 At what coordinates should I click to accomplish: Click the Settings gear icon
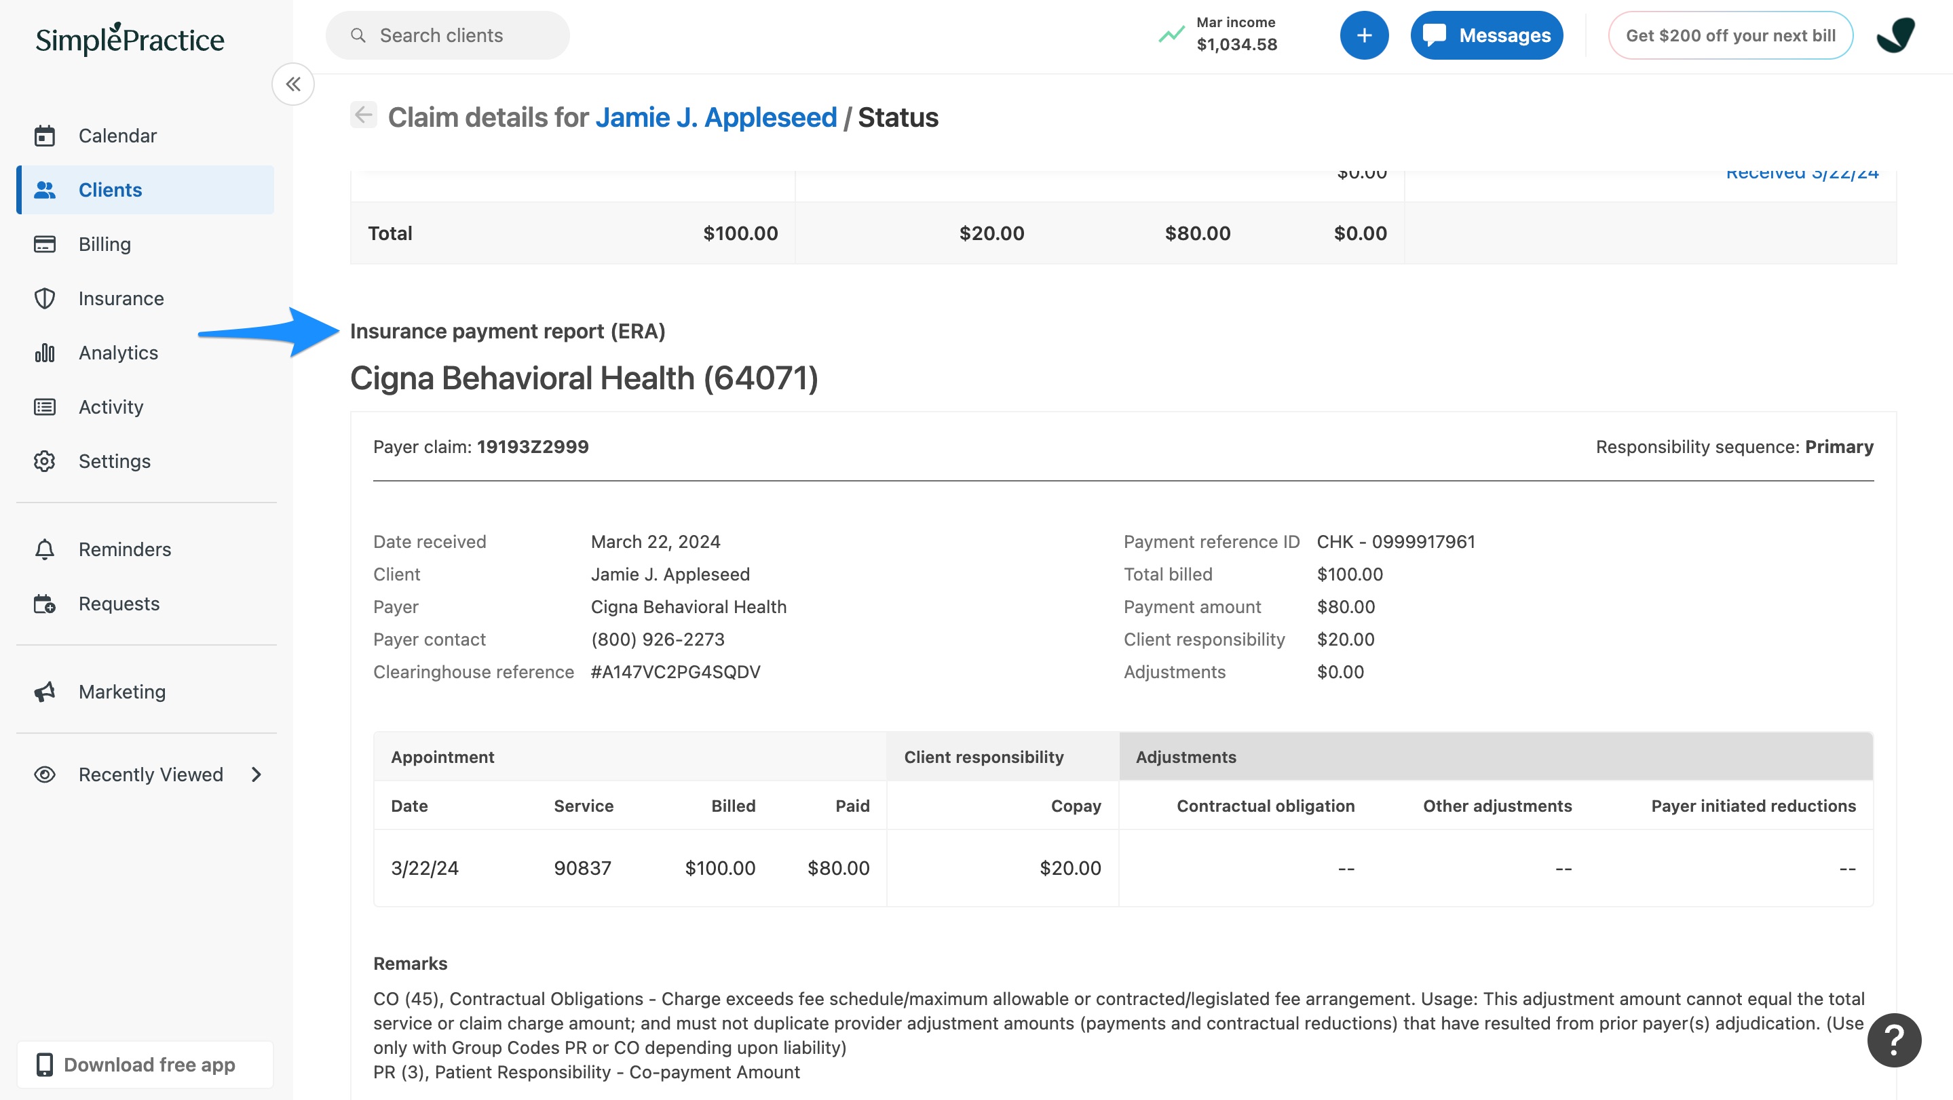(45, 461)
